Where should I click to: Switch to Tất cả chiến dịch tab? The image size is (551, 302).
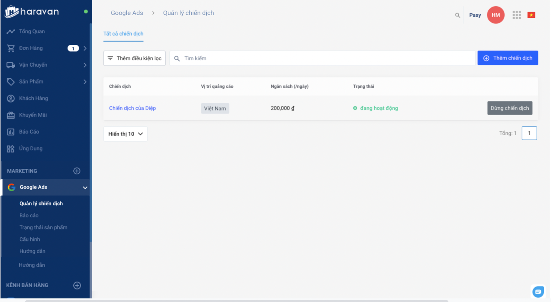[x=123, y=34]
